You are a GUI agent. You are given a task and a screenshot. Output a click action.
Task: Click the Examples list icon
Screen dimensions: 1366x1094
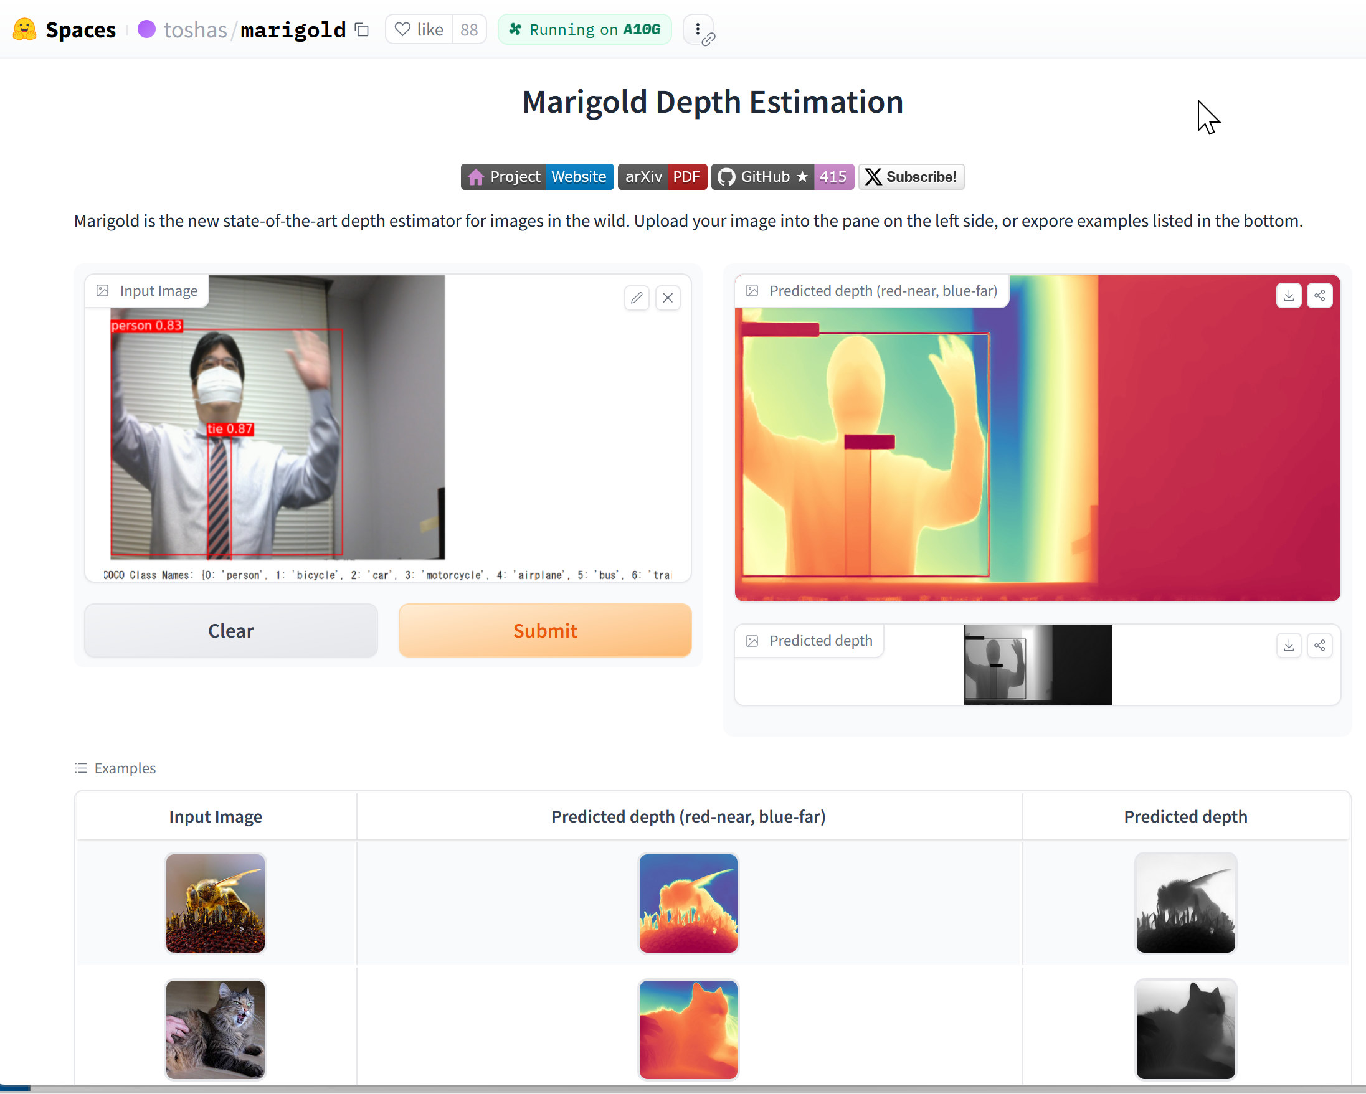tap(81, 768)
